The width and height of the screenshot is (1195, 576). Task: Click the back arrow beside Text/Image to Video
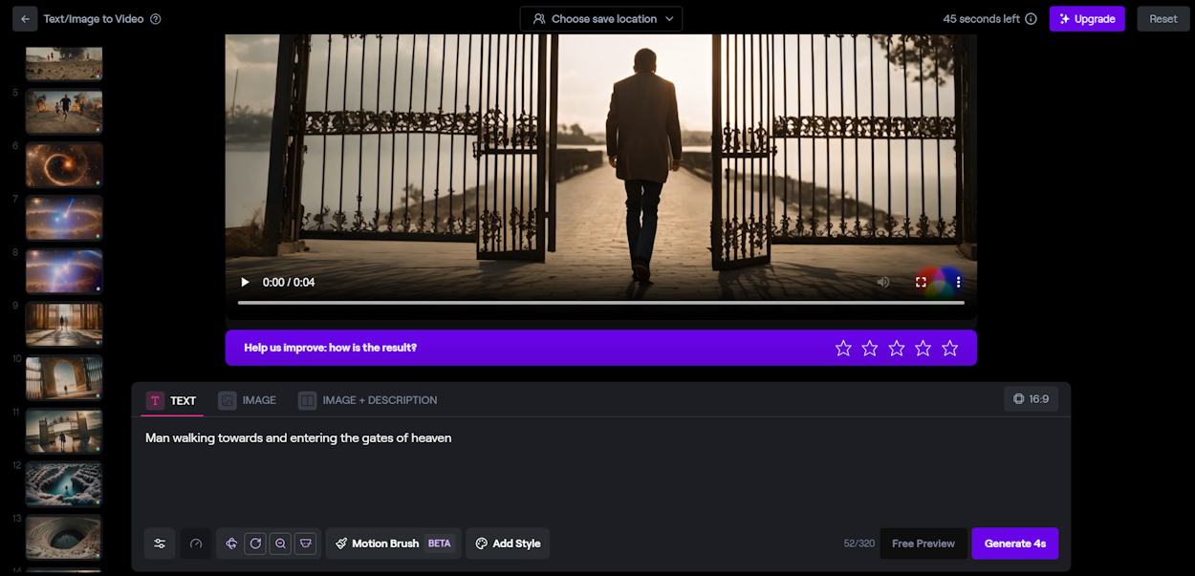tap(24, 18)
